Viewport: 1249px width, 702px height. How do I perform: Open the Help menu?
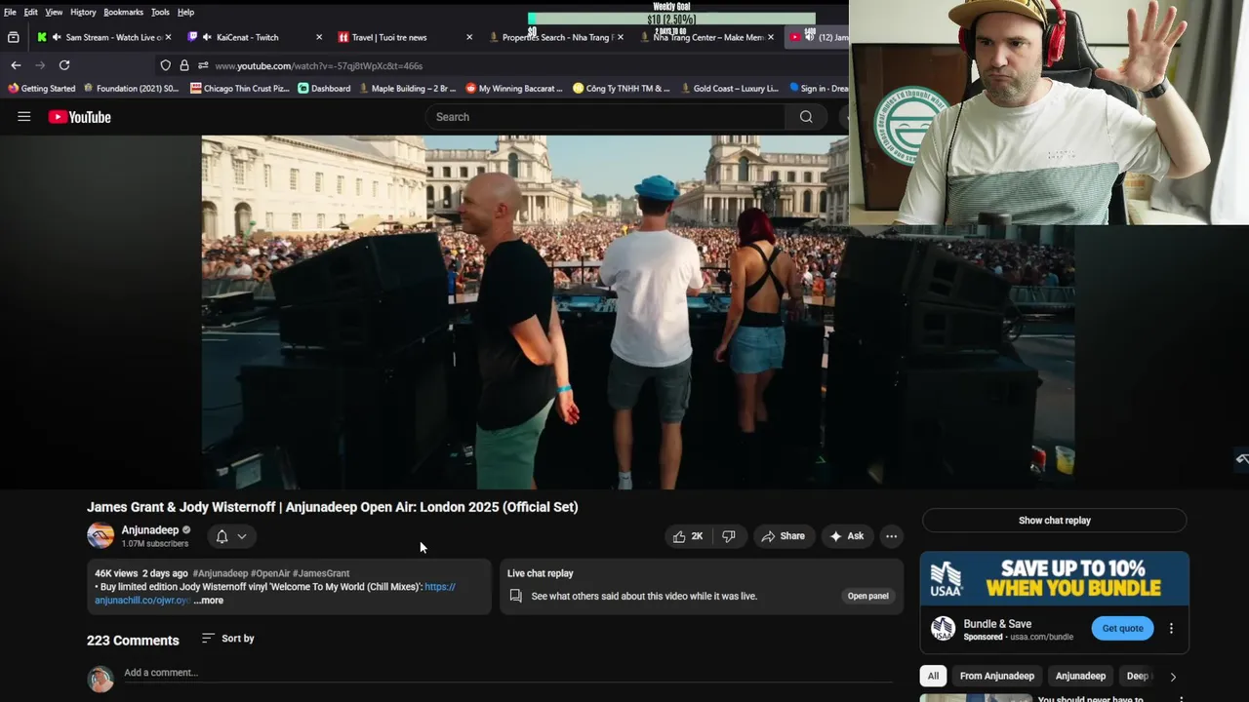point(185,12)
